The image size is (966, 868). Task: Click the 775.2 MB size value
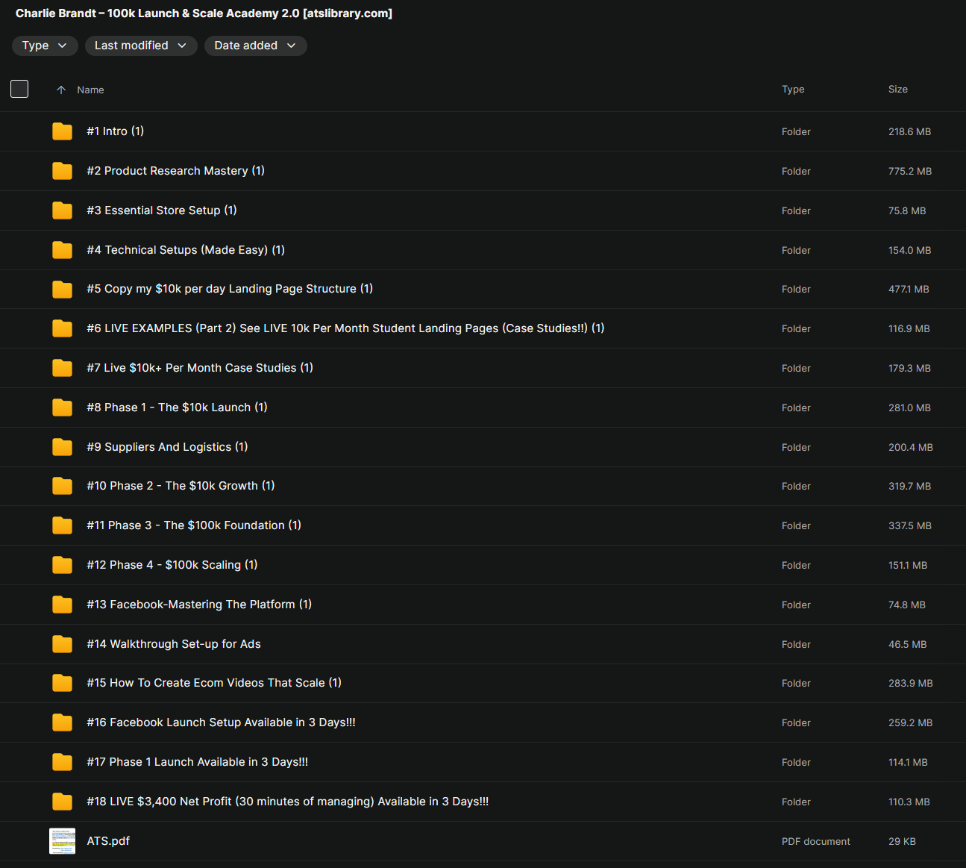tap(910, 171)
